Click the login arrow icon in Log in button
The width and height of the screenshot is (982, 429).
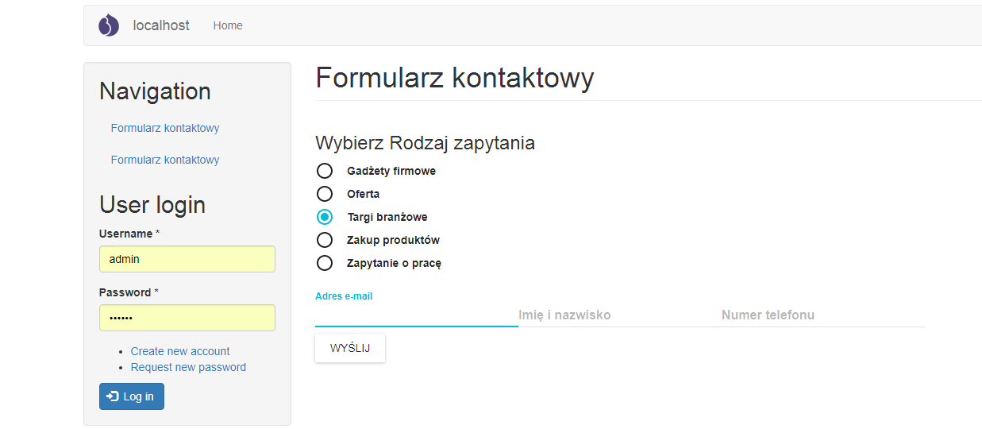click(x=113, y=396)
